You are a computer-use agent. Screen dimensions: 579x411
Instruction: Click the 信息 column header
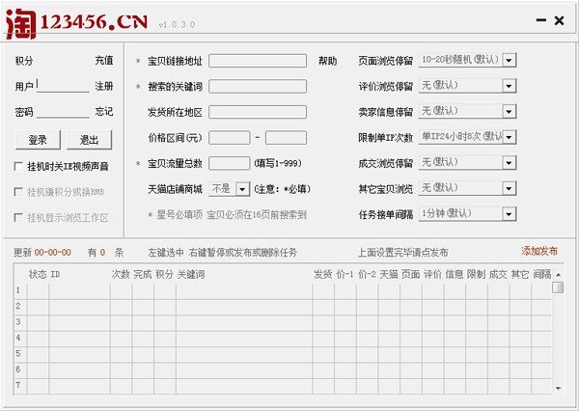coord(455,274)
